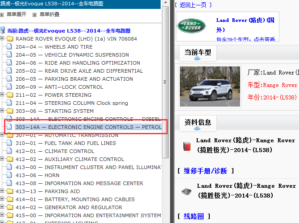Image resolution: width=299 pixels, height=223 pixels.
Task: Click the Land Rover green oval logo
Action: coord(191,26)
